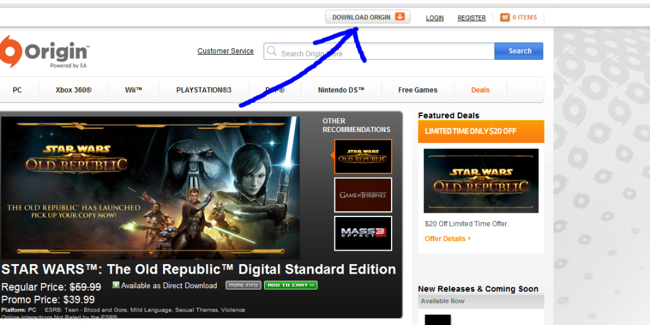Viewport: 650px width, 325px height.
Task: Open the Offer Details link
Action: tap(448, 239)
